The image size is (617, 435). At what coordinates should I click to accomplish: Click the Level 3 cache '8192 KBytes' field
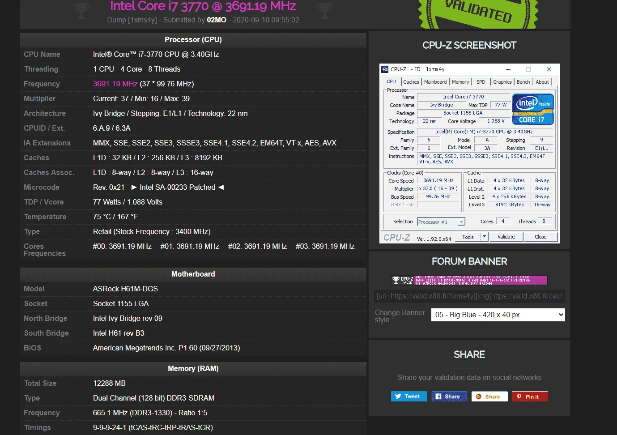click(509, 205)
